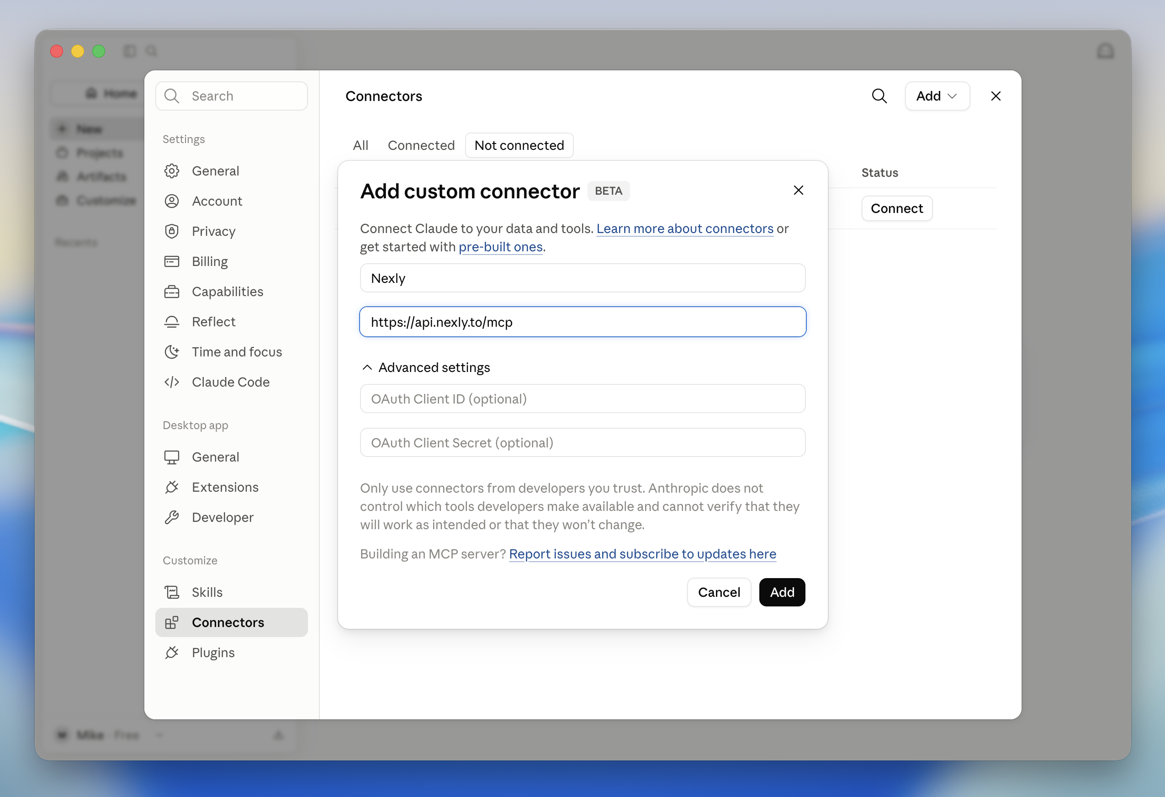Dismiss the Add custom connector dialog
Viewport: 1165px width, 797px height.
point(799,190)
